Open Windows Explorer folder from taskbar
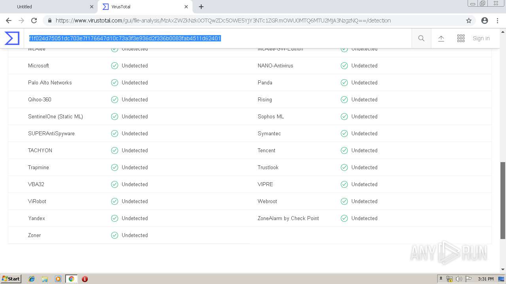The image size is (506, 284). tap(45, 279)
